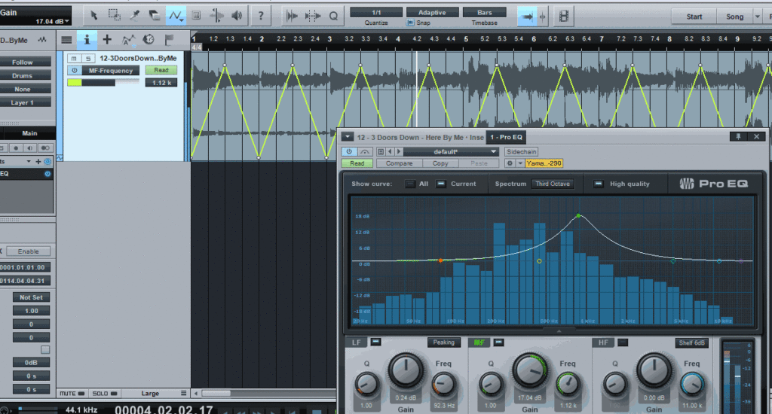Toggle the HF band on/off

pyautogui.click(x=623, y=342)
